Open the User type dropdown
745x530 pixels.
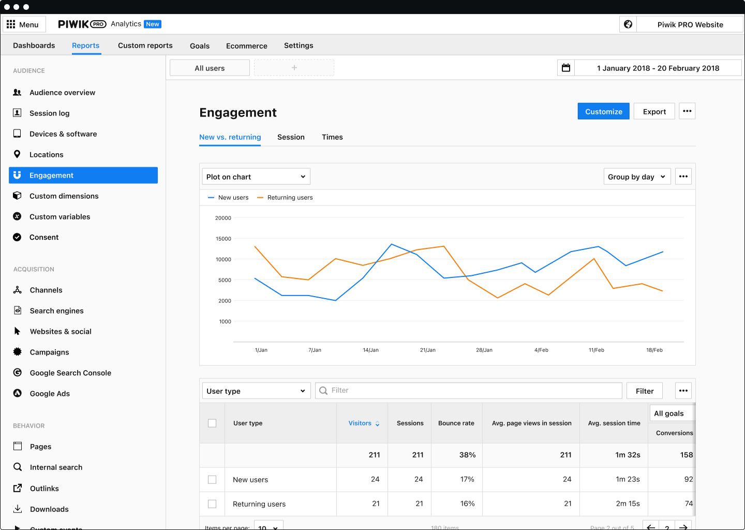[x=256, y=391]
